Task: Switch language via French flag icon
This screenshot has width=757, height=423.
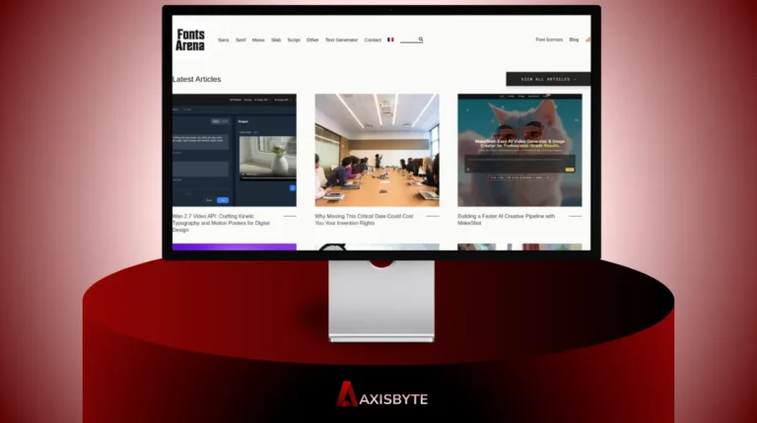Action: 390,39
